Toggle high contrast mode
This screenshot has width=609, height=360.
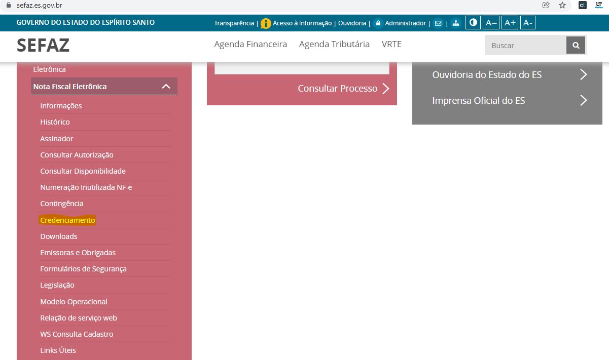point(473,23)
